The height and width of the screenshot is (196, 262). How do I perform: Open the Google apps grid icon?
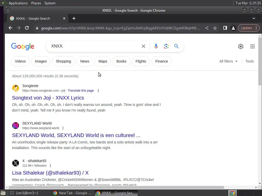253,46
